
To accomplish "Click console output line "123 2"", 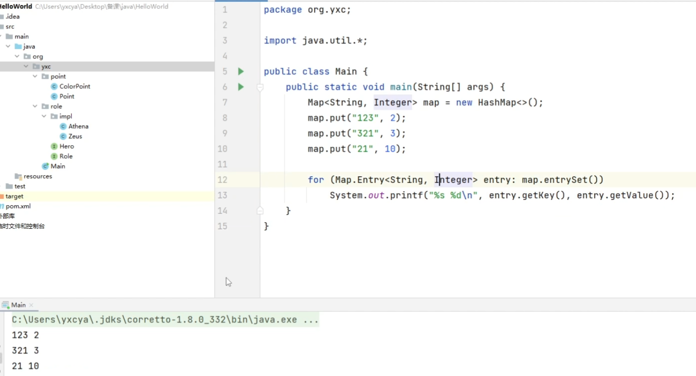I will point(25,335).
